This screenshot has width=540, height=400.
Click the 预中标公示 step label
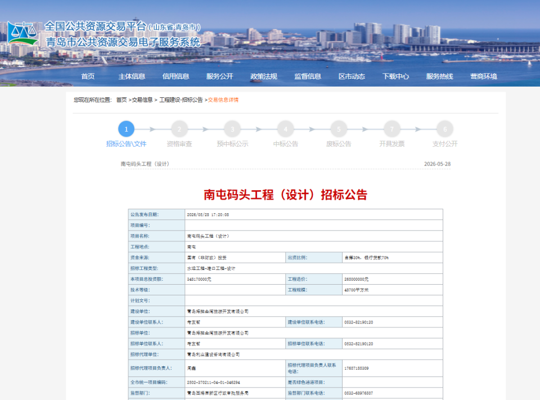(232, 144)
